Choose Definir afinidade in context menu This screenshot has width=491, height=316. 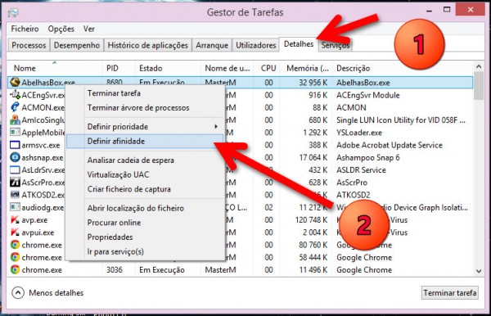(x=145, y=142)
